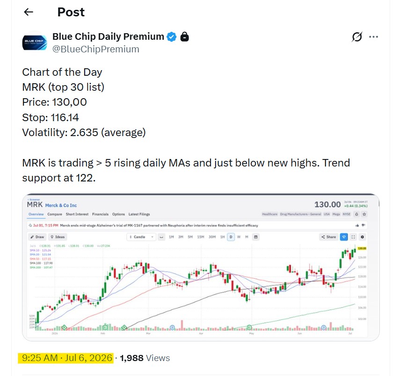Toggle chart fullscreen icon
The width and height of the screenshot is (399, 376).
coord(353,237)
